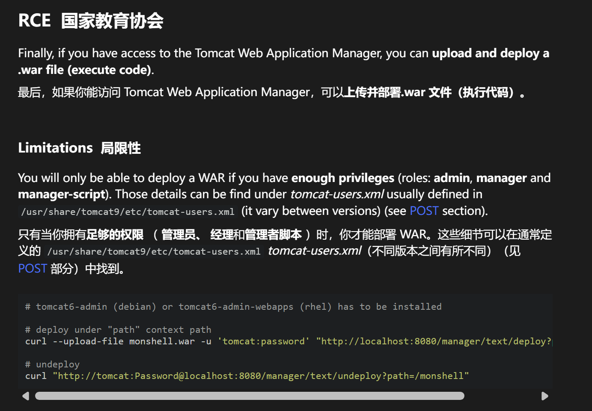Click the horizontal scrollbar thumb under code

tap(250, 396)
